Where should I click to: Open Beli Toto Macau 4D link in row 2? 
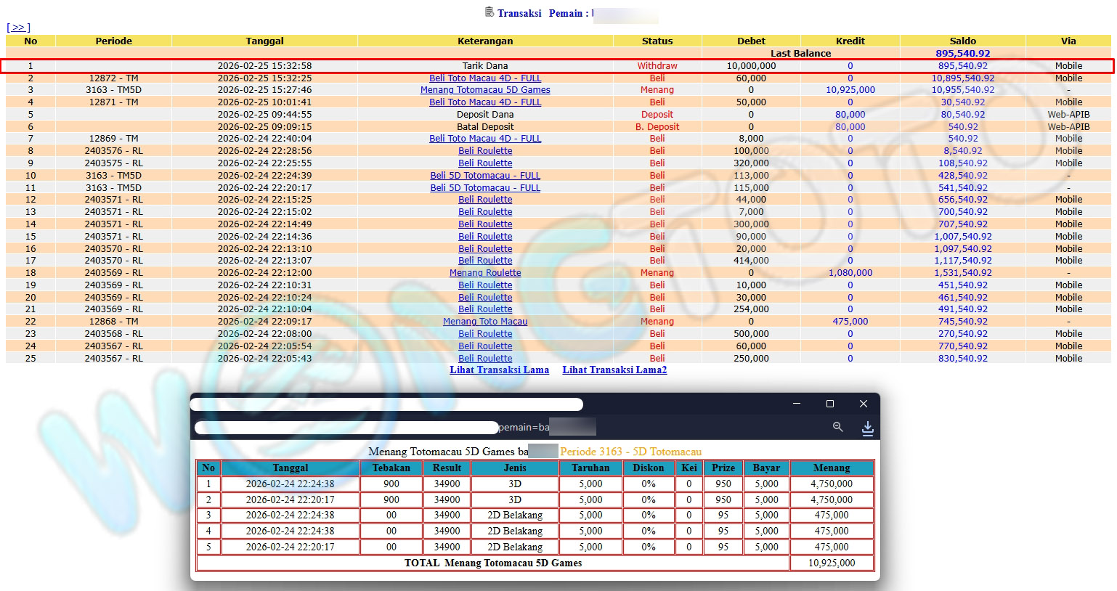click(485, 78)
